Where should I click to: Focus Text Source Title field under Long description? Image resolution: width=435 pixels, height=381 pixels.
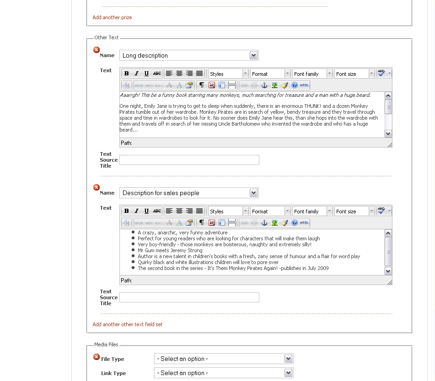(189, 160)
